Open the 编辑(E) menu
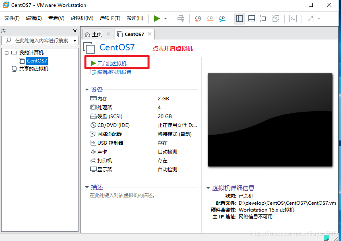The width and height of the screenshot is (341, 241). point(34,18)
